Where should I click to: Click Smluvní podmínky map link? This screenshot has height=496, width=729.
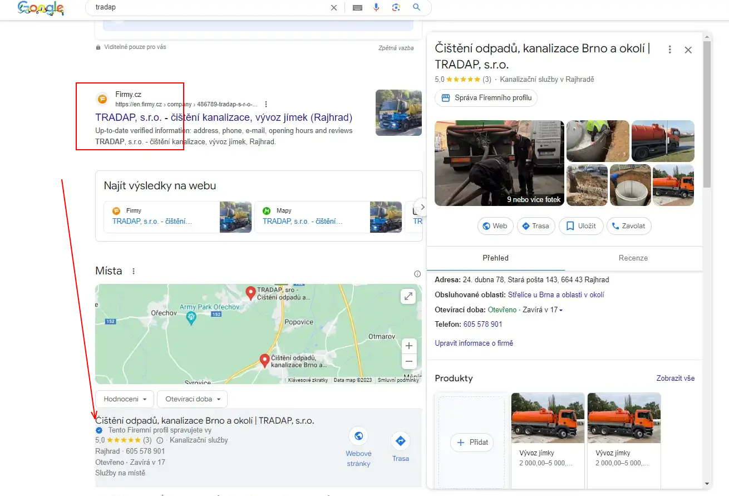click(x=398, y=380)
